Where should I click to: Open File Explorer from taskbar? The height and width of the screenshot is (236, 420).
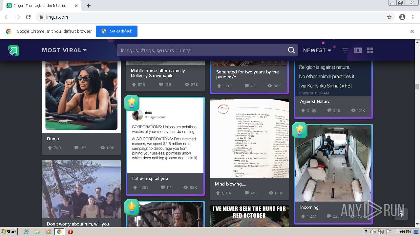(x=37, y=232)
